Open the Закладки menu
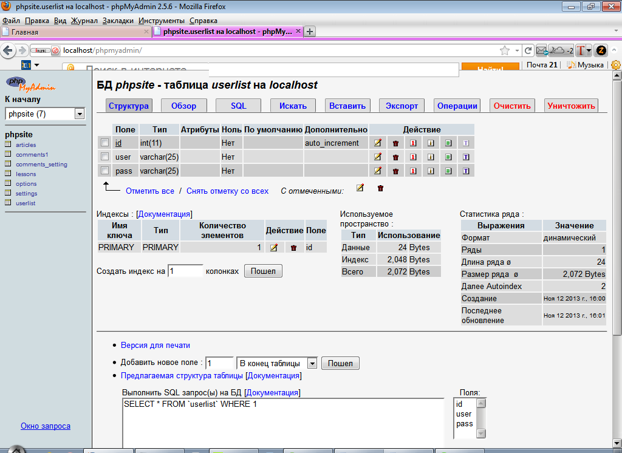Image resolution: width=622 pixels, height=453 pixels. coord(118,21)
